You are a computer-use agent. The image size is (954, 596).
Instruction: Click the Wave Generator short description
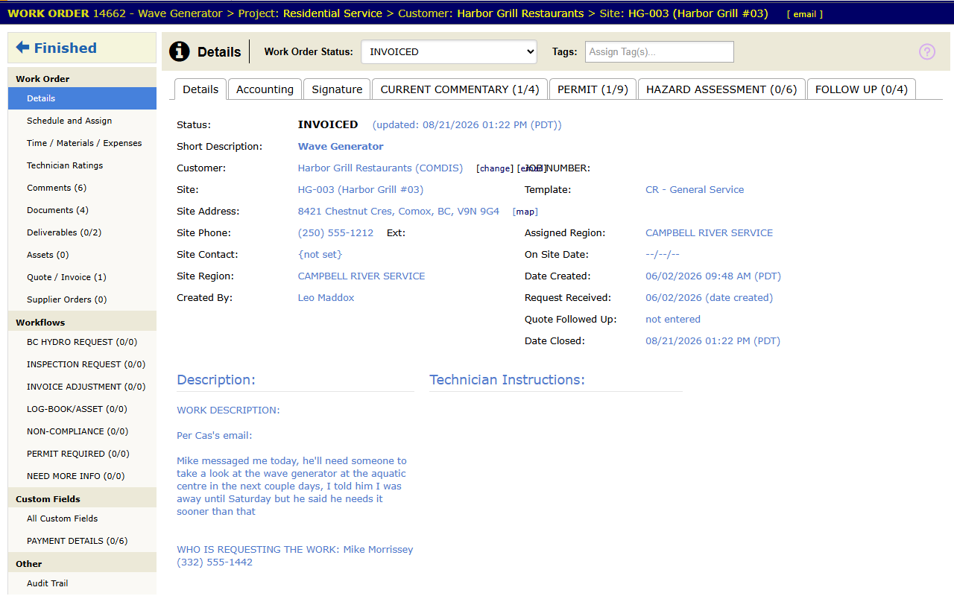pyautogui.click(x=341, y=147)
